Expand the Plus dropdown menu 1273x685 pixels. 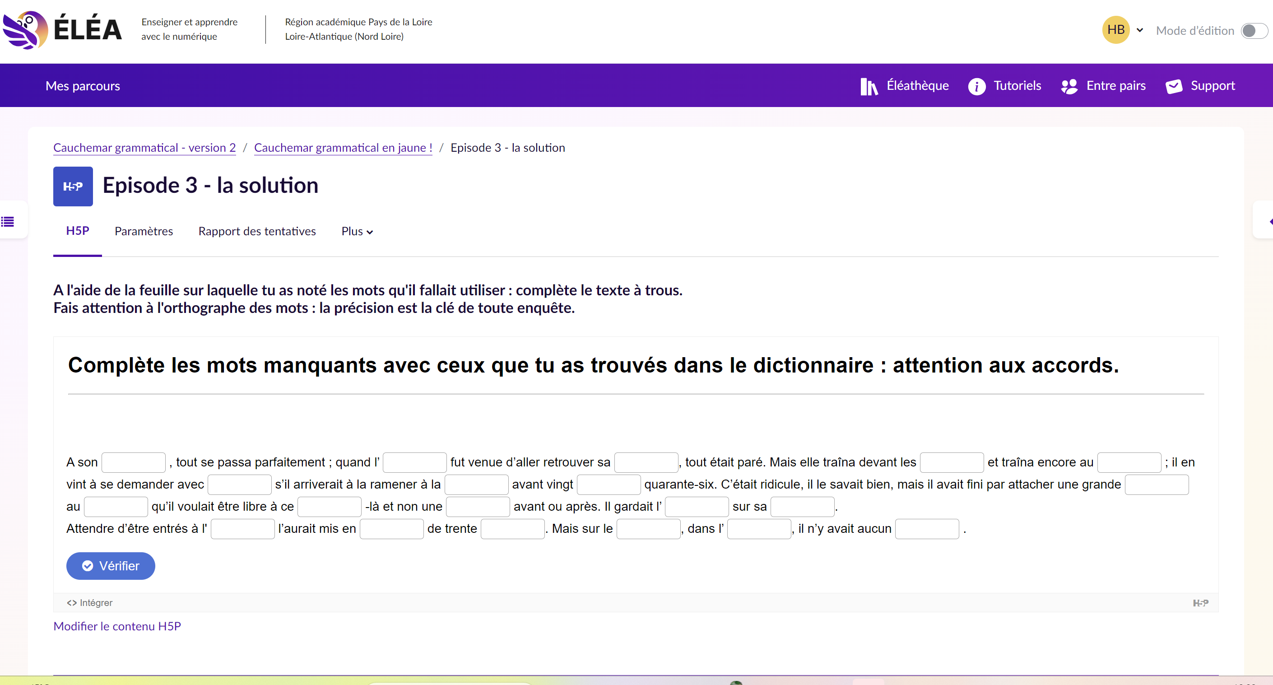coord(357,231)
